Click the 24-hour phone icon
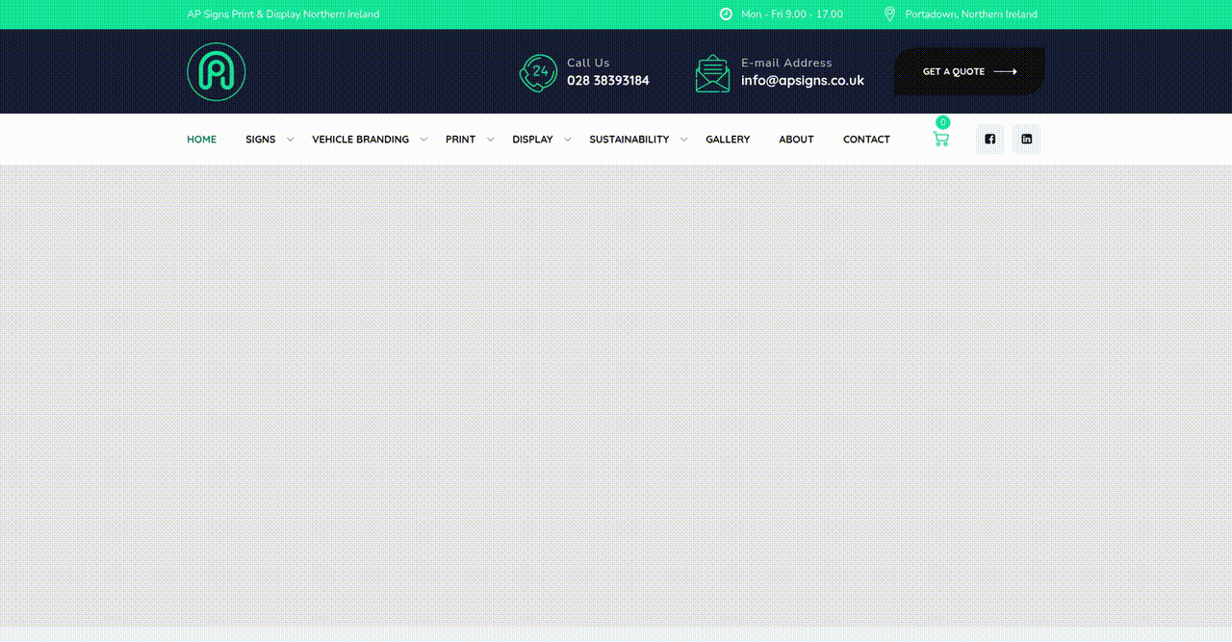 [x=538, y=73]
